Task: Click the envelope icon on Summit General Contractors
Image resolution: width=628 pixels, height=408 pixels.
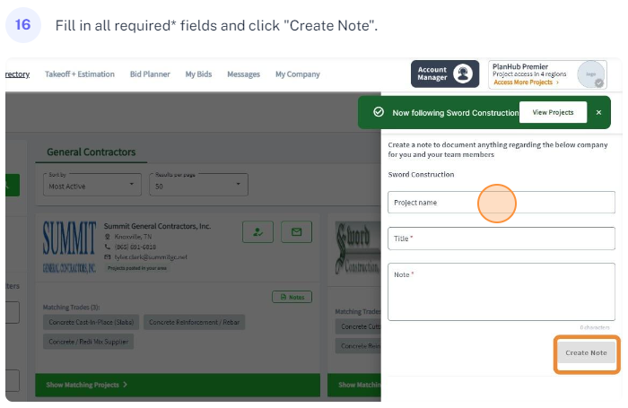Action: [x=296, y=232]
